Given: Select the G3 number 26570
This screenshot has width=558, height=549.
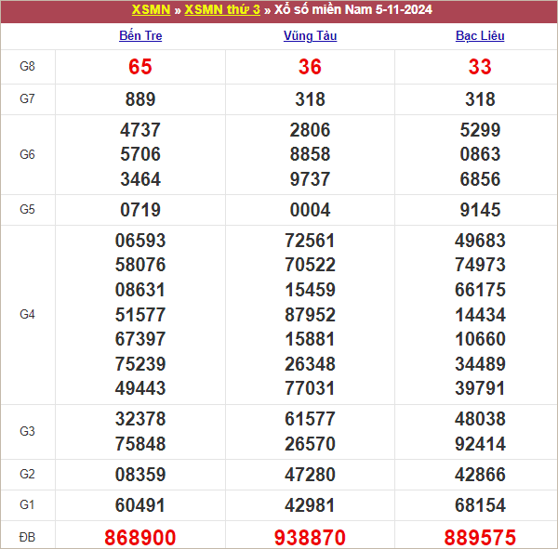Looking at the screenshot, I should click(310, 444).
